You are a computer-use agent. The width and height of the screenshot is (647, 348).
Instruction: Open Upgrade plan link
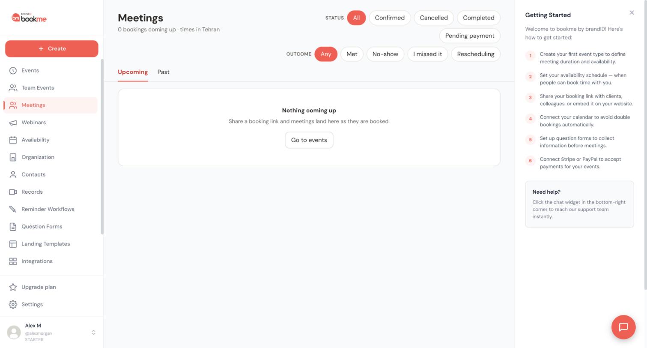(x=51, y=287)
